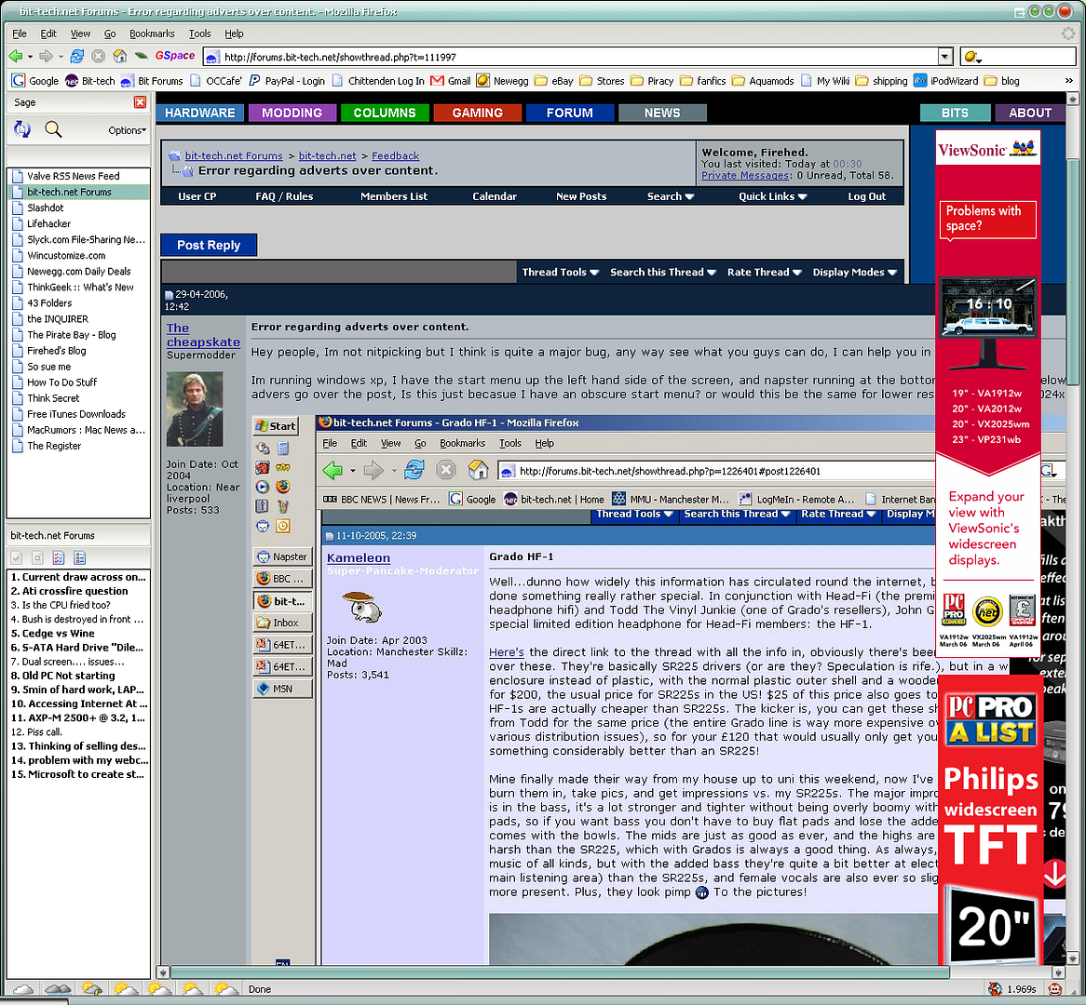Expand the Sage Options dropdown
This screenshot has width=1086, height=1005.
(x=127, y=130)
